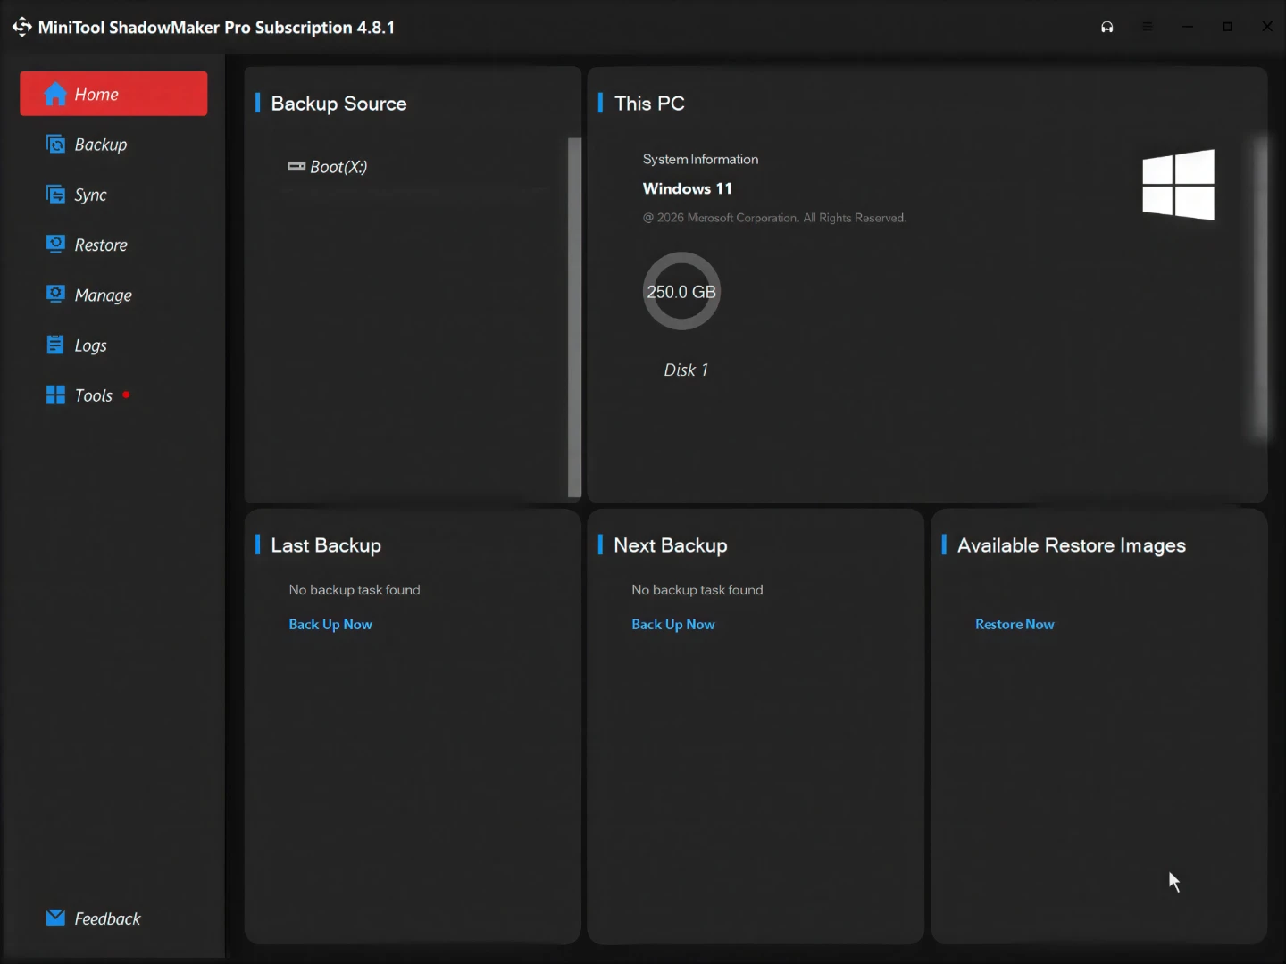Click the Backup Source scrollbar
1286x964 pixels.
click(x=574, y=317)
